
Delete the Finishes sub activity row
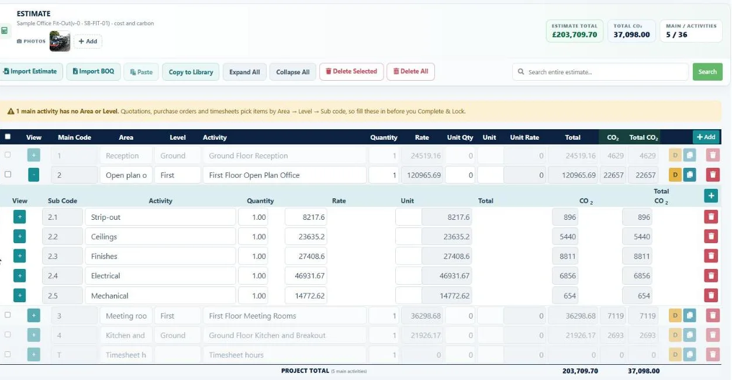[x=711, y=256]
